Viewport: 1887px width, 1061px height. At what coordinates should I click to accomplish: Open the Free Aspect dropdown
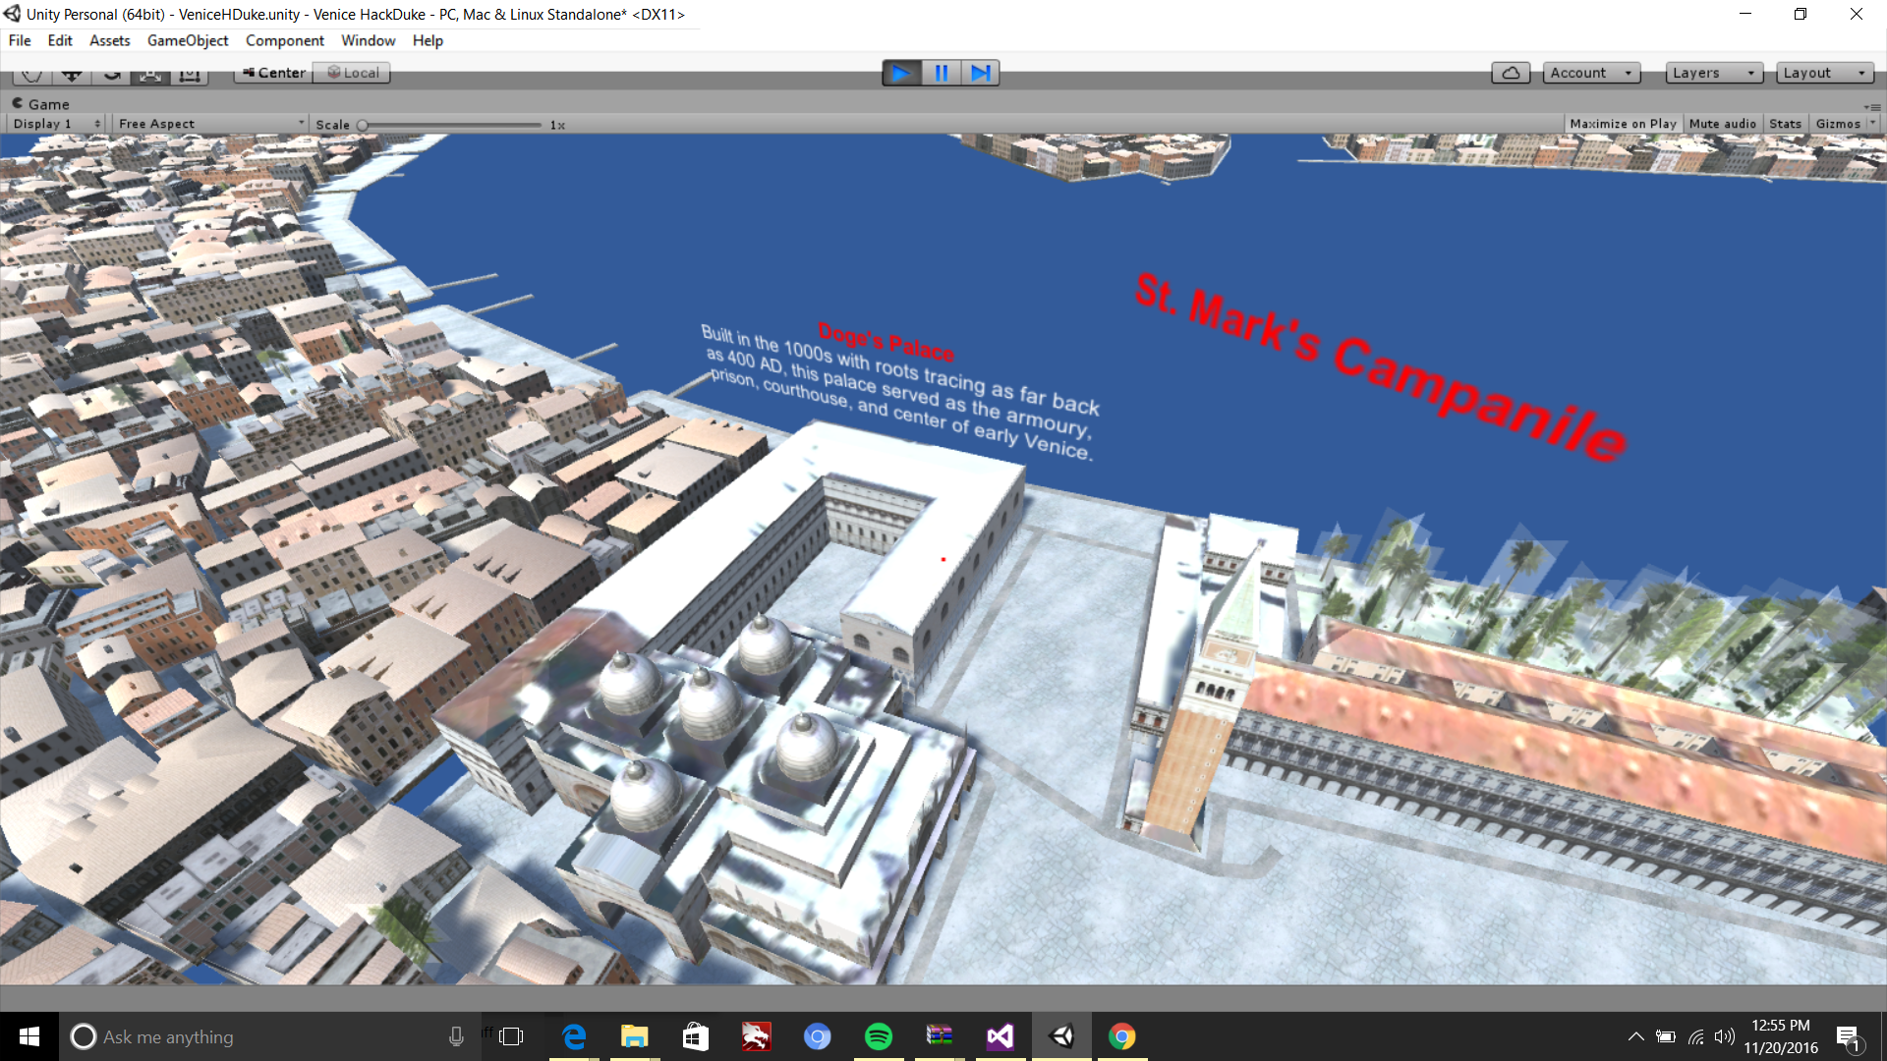[210, 124]
